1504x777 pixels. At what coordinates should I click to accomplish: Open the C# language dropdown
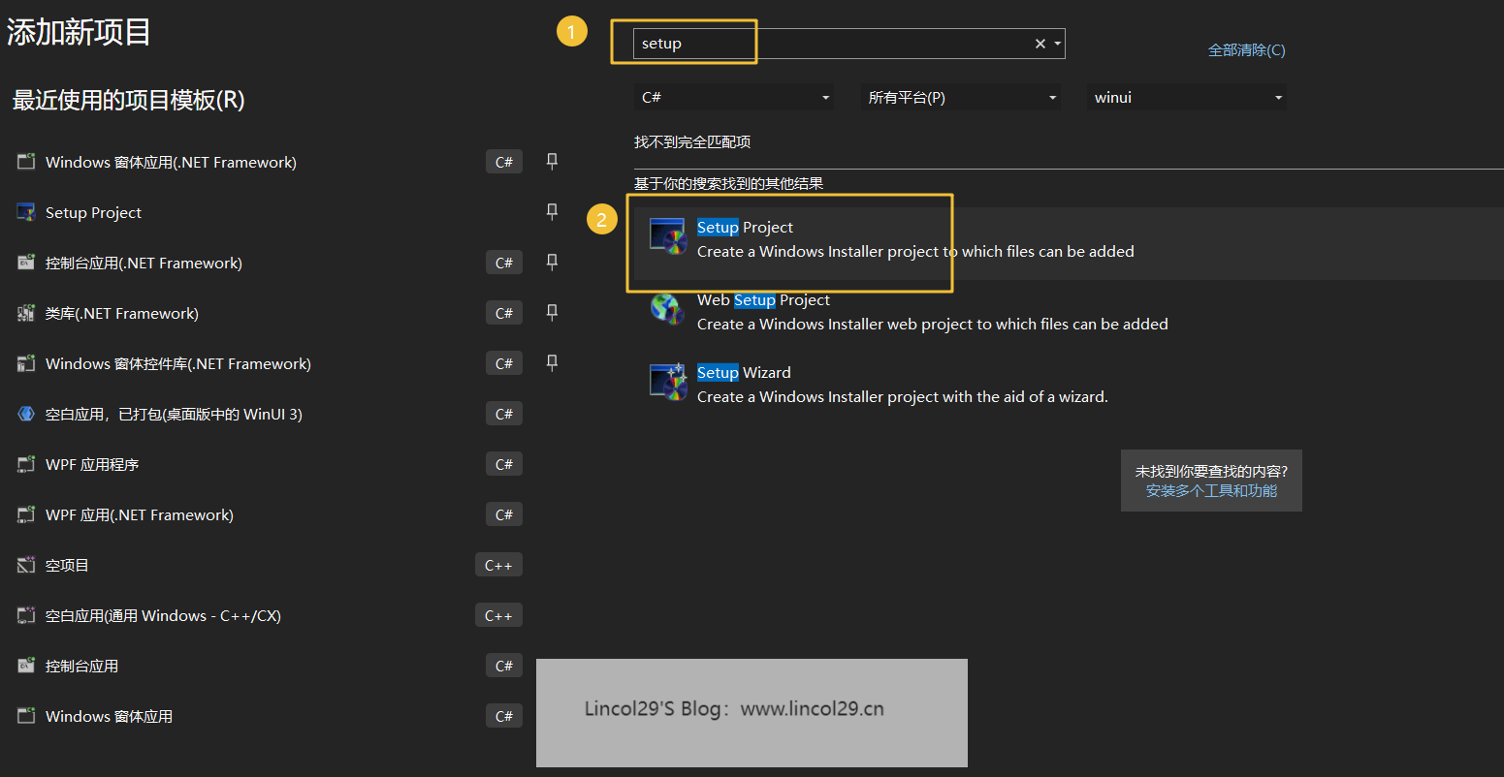pos(734,97)
